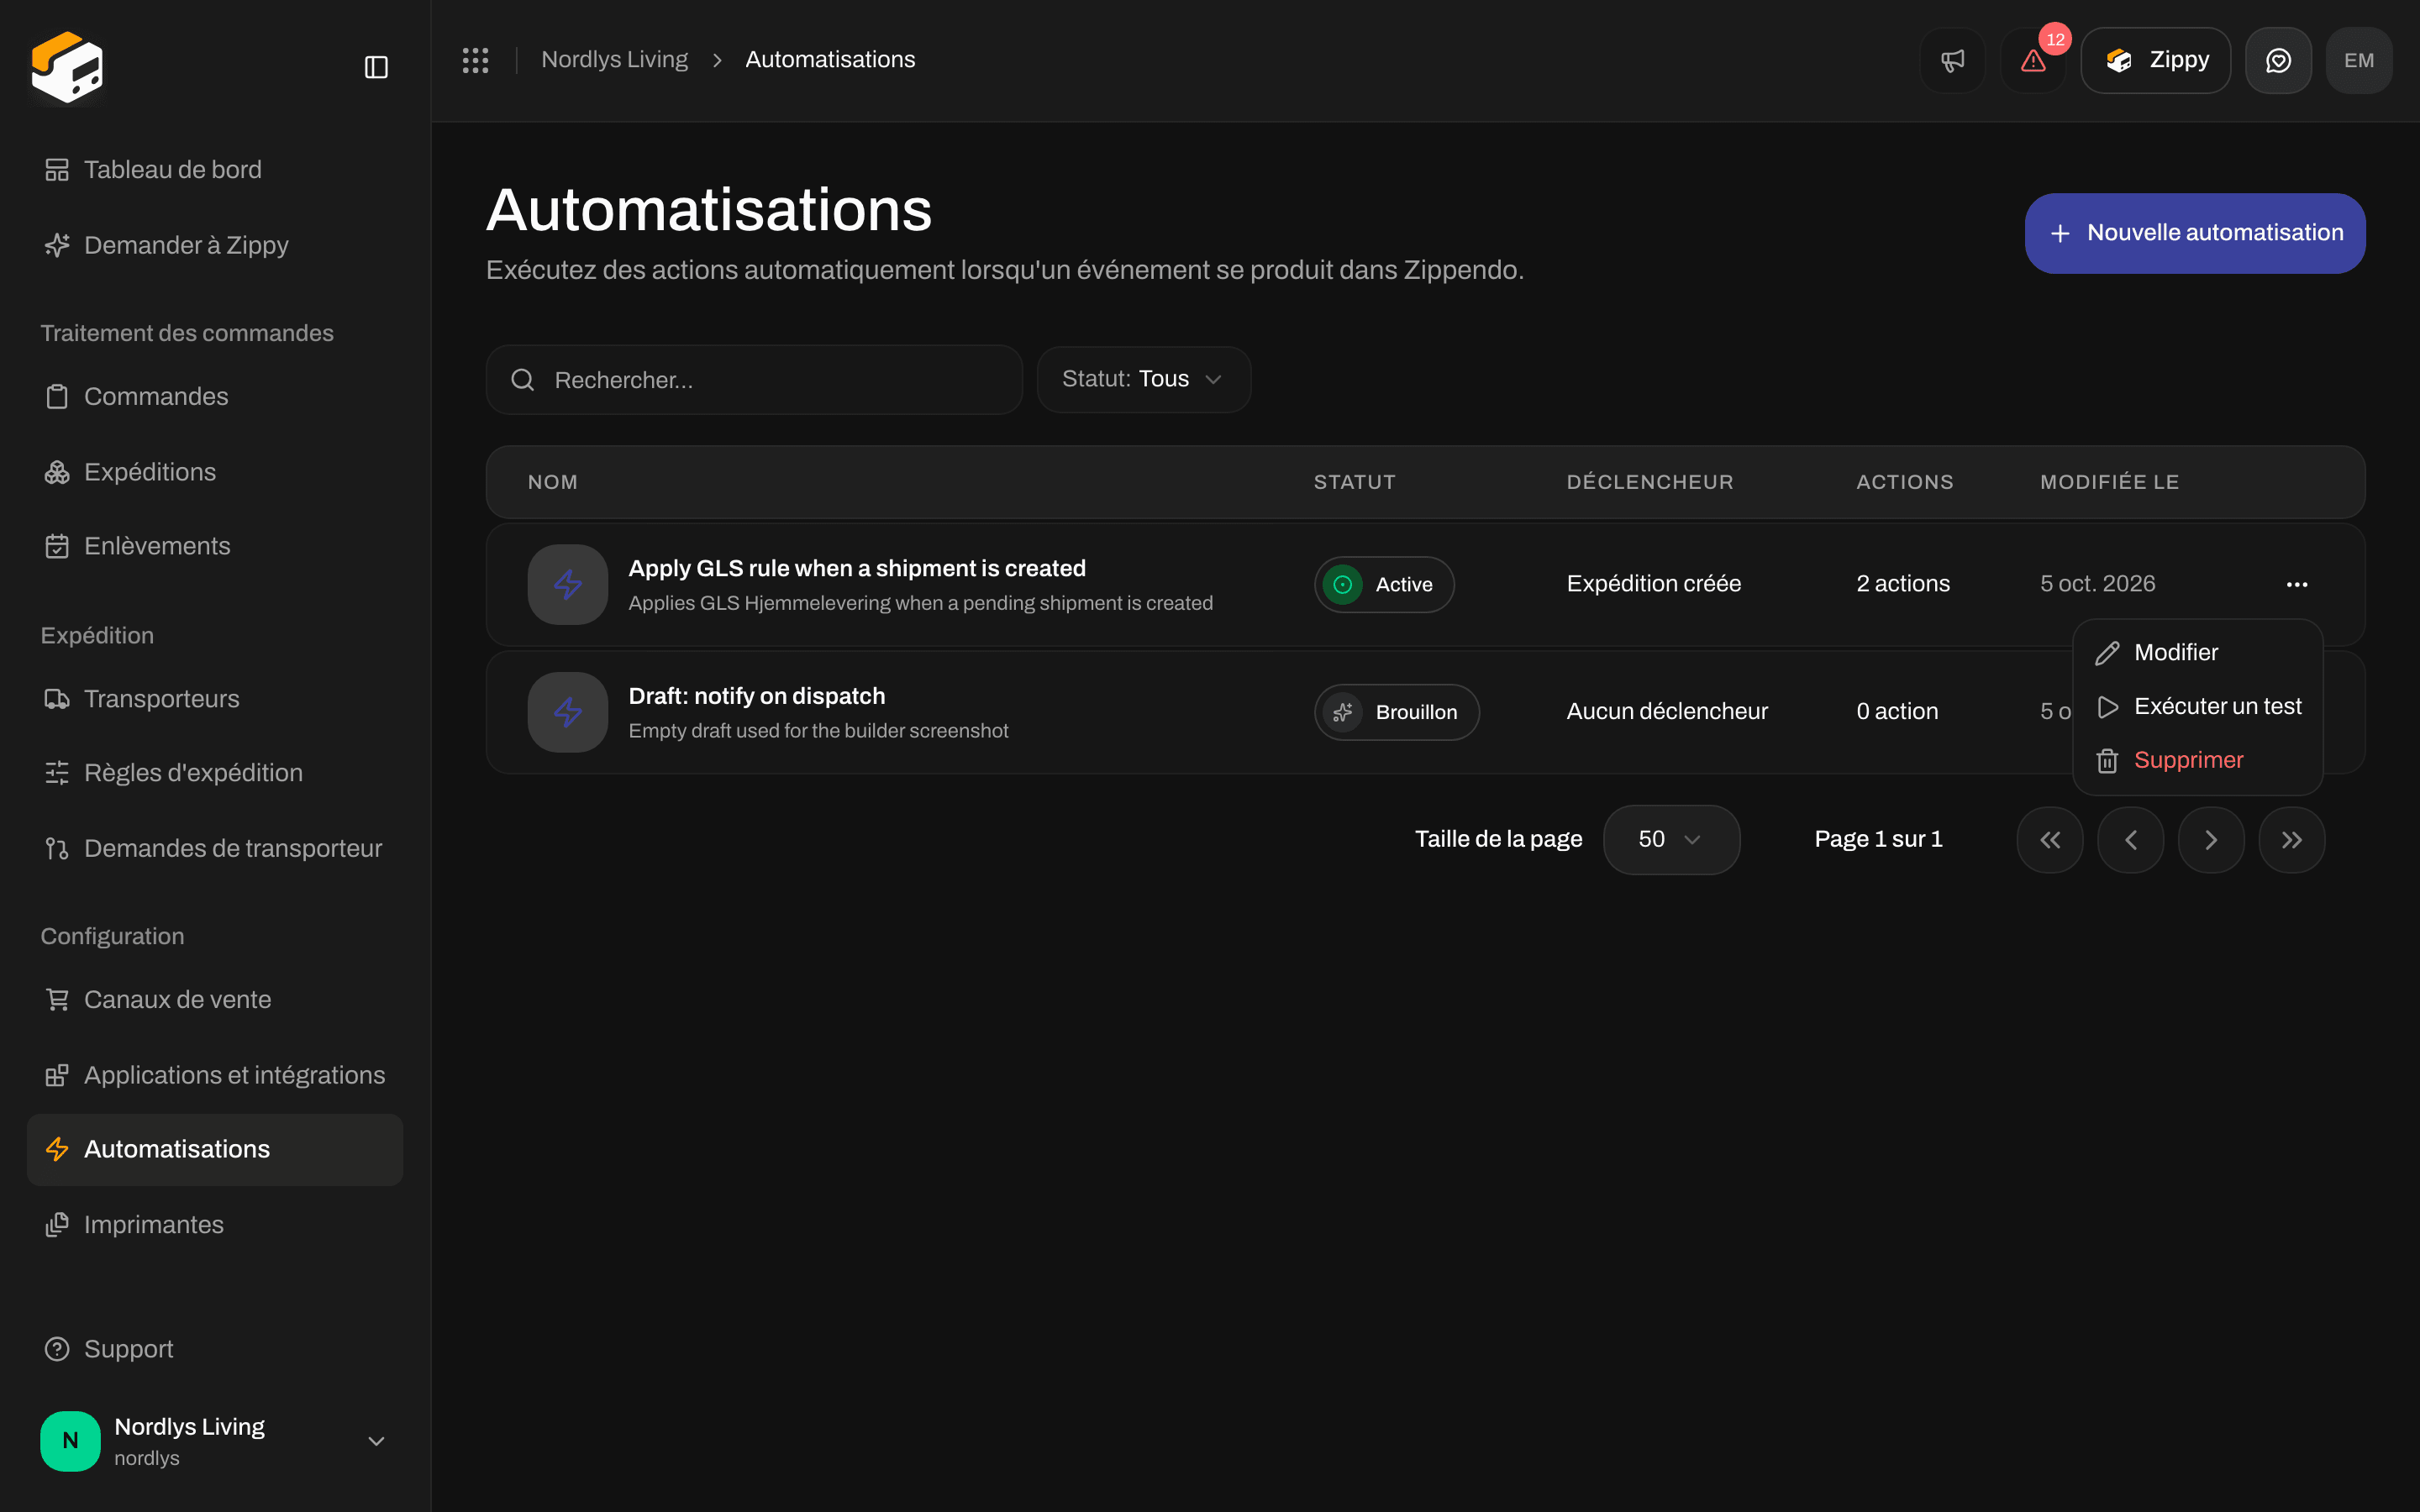Screen dimensions: 2420x1512
Task: Open the Zippy assistant button
Action: pyautogui.click(x=2155, y=60)
